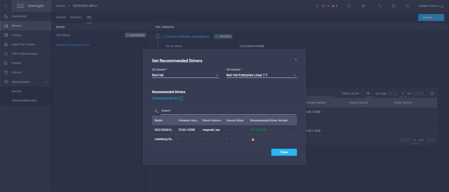449x192 pixels.
Task: Open the requests task list icon
Action: point(349,6)
